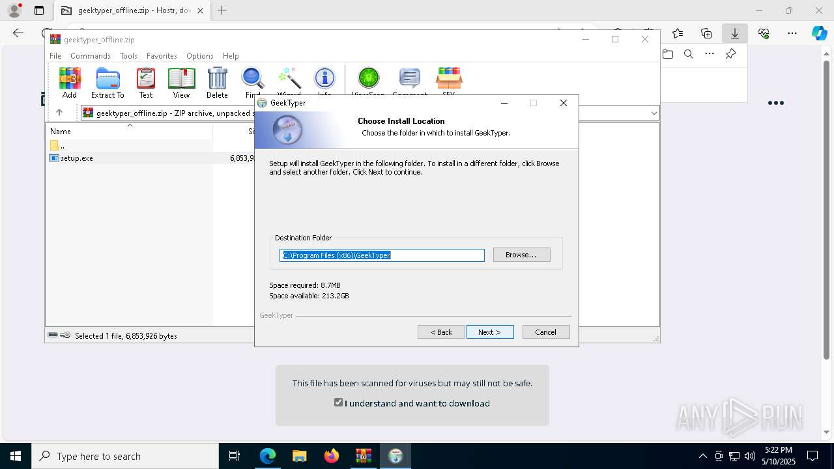This screenshot has width=834, height=469.
Task: Open downloads folder icon in downloads panel
Action: [668, 54]
